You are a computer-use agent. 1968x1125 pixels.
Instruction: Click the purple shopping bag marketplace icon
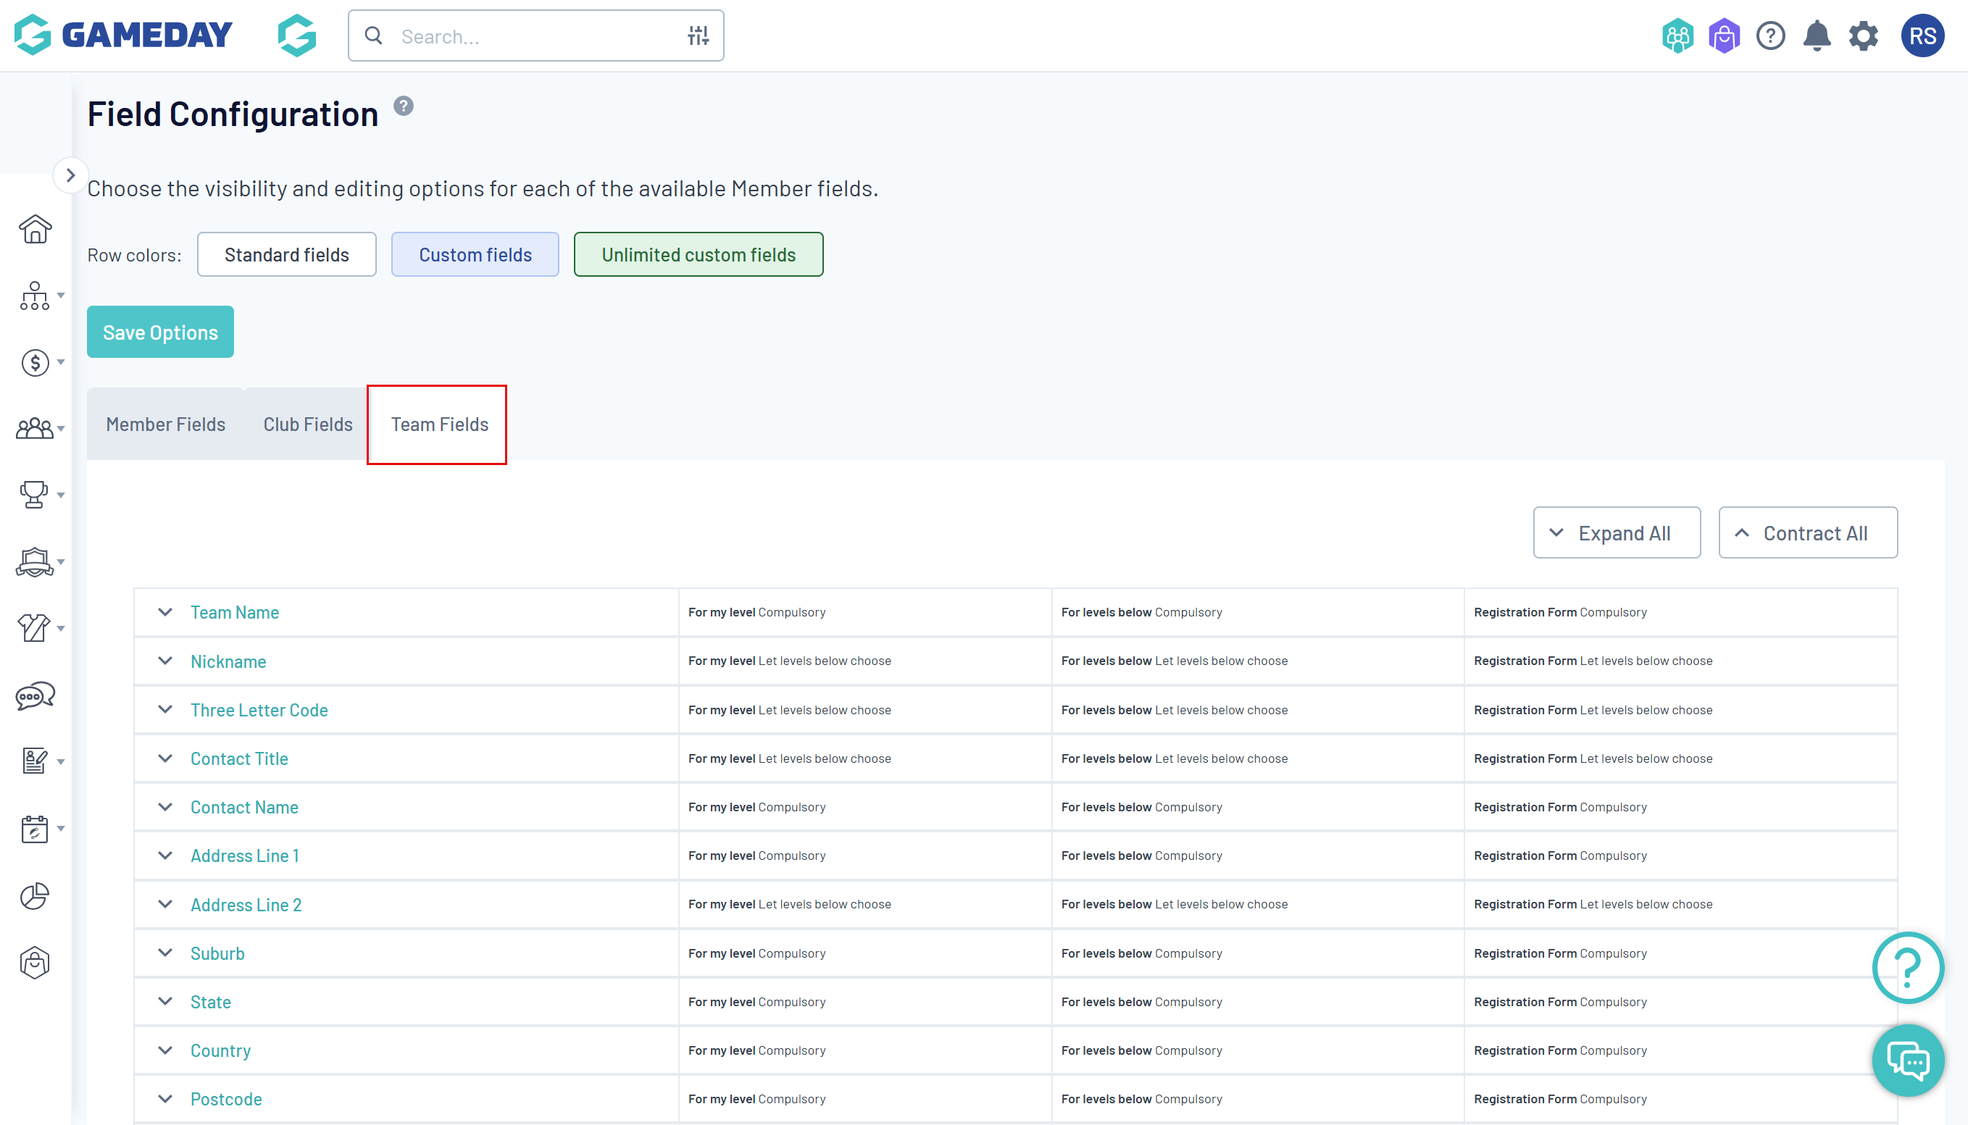click(x=1724, y=36)
